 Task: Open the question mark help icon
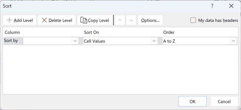tap(212, 6)
